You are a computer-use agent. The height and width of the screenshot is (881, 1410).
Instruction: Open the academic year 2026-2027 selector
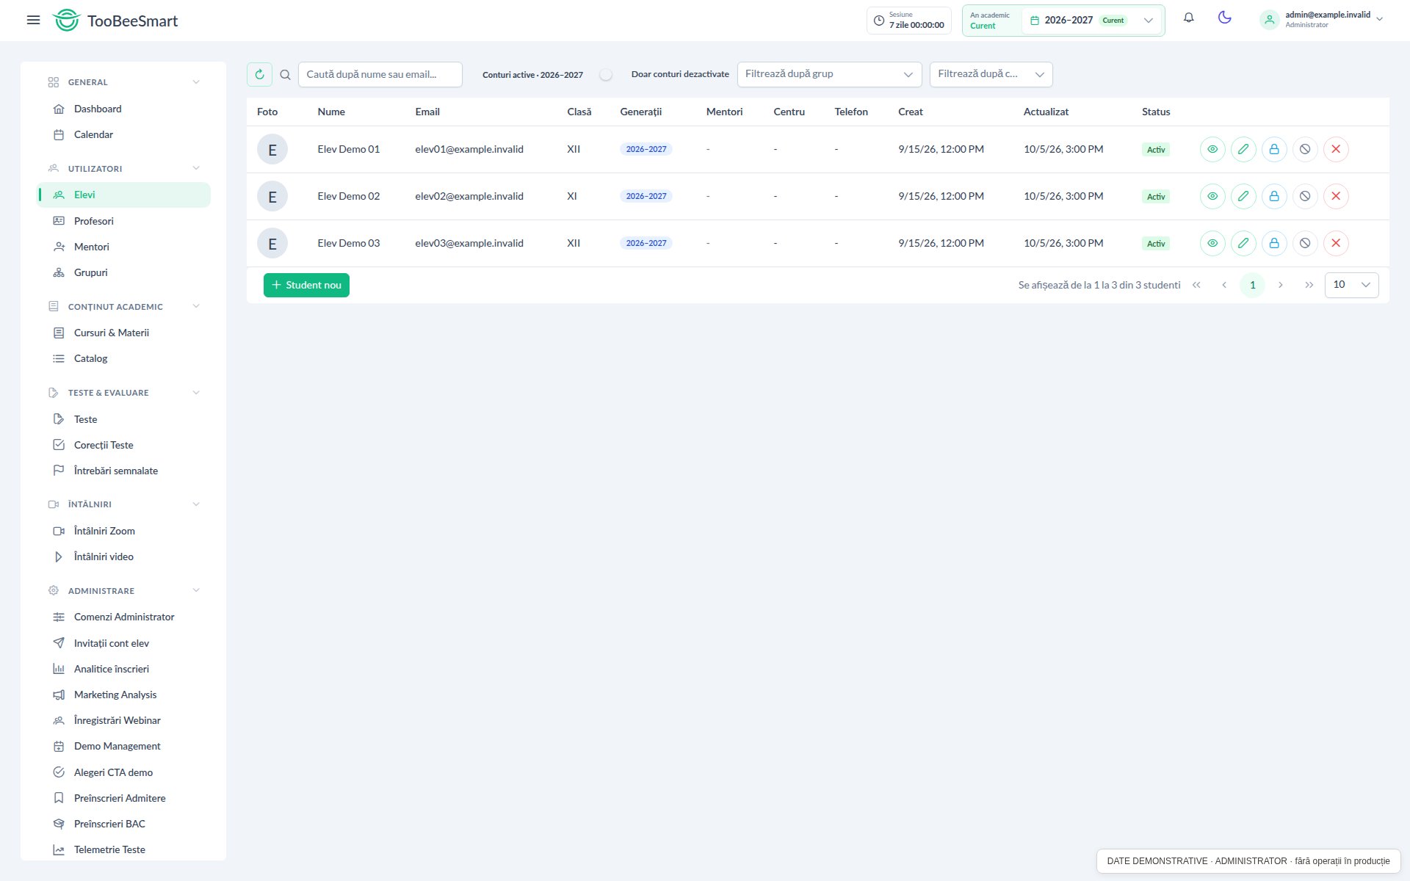click(x=1092, y=21)
